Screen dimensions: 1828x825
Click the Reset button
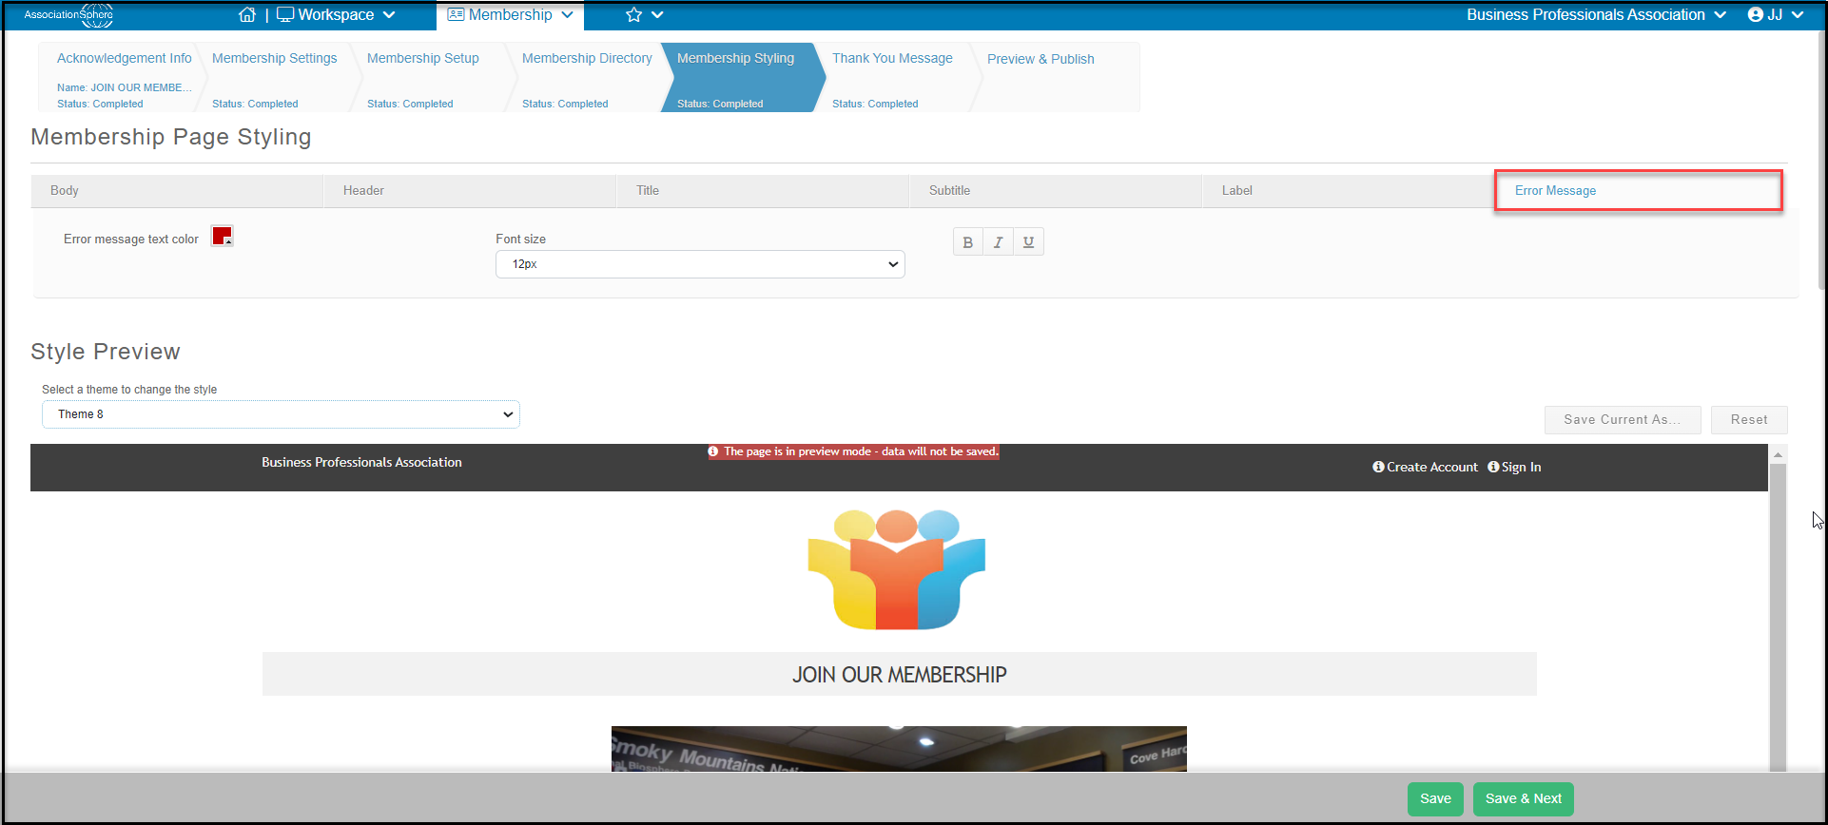pos(1749,419)
